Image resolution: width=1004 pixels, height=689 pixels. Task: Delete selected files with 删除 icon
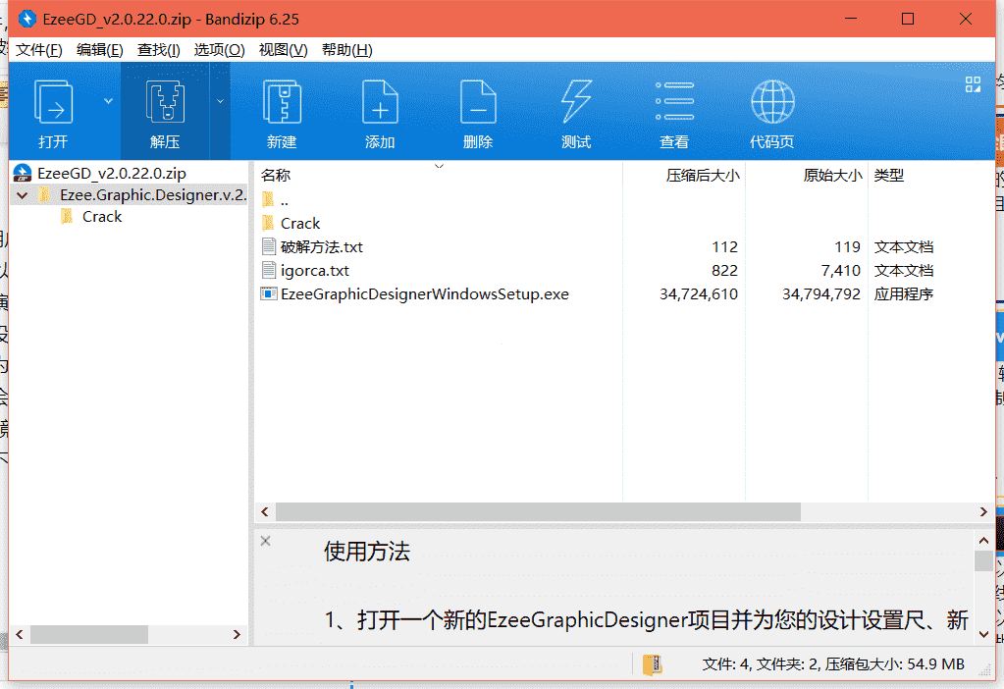point(478,102)
